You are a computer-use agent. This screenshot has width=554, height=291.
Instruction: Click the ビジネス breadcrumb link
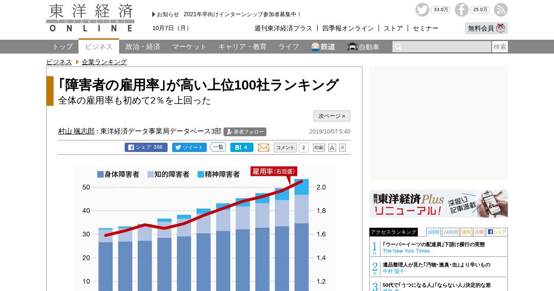[x=59, y=62]
